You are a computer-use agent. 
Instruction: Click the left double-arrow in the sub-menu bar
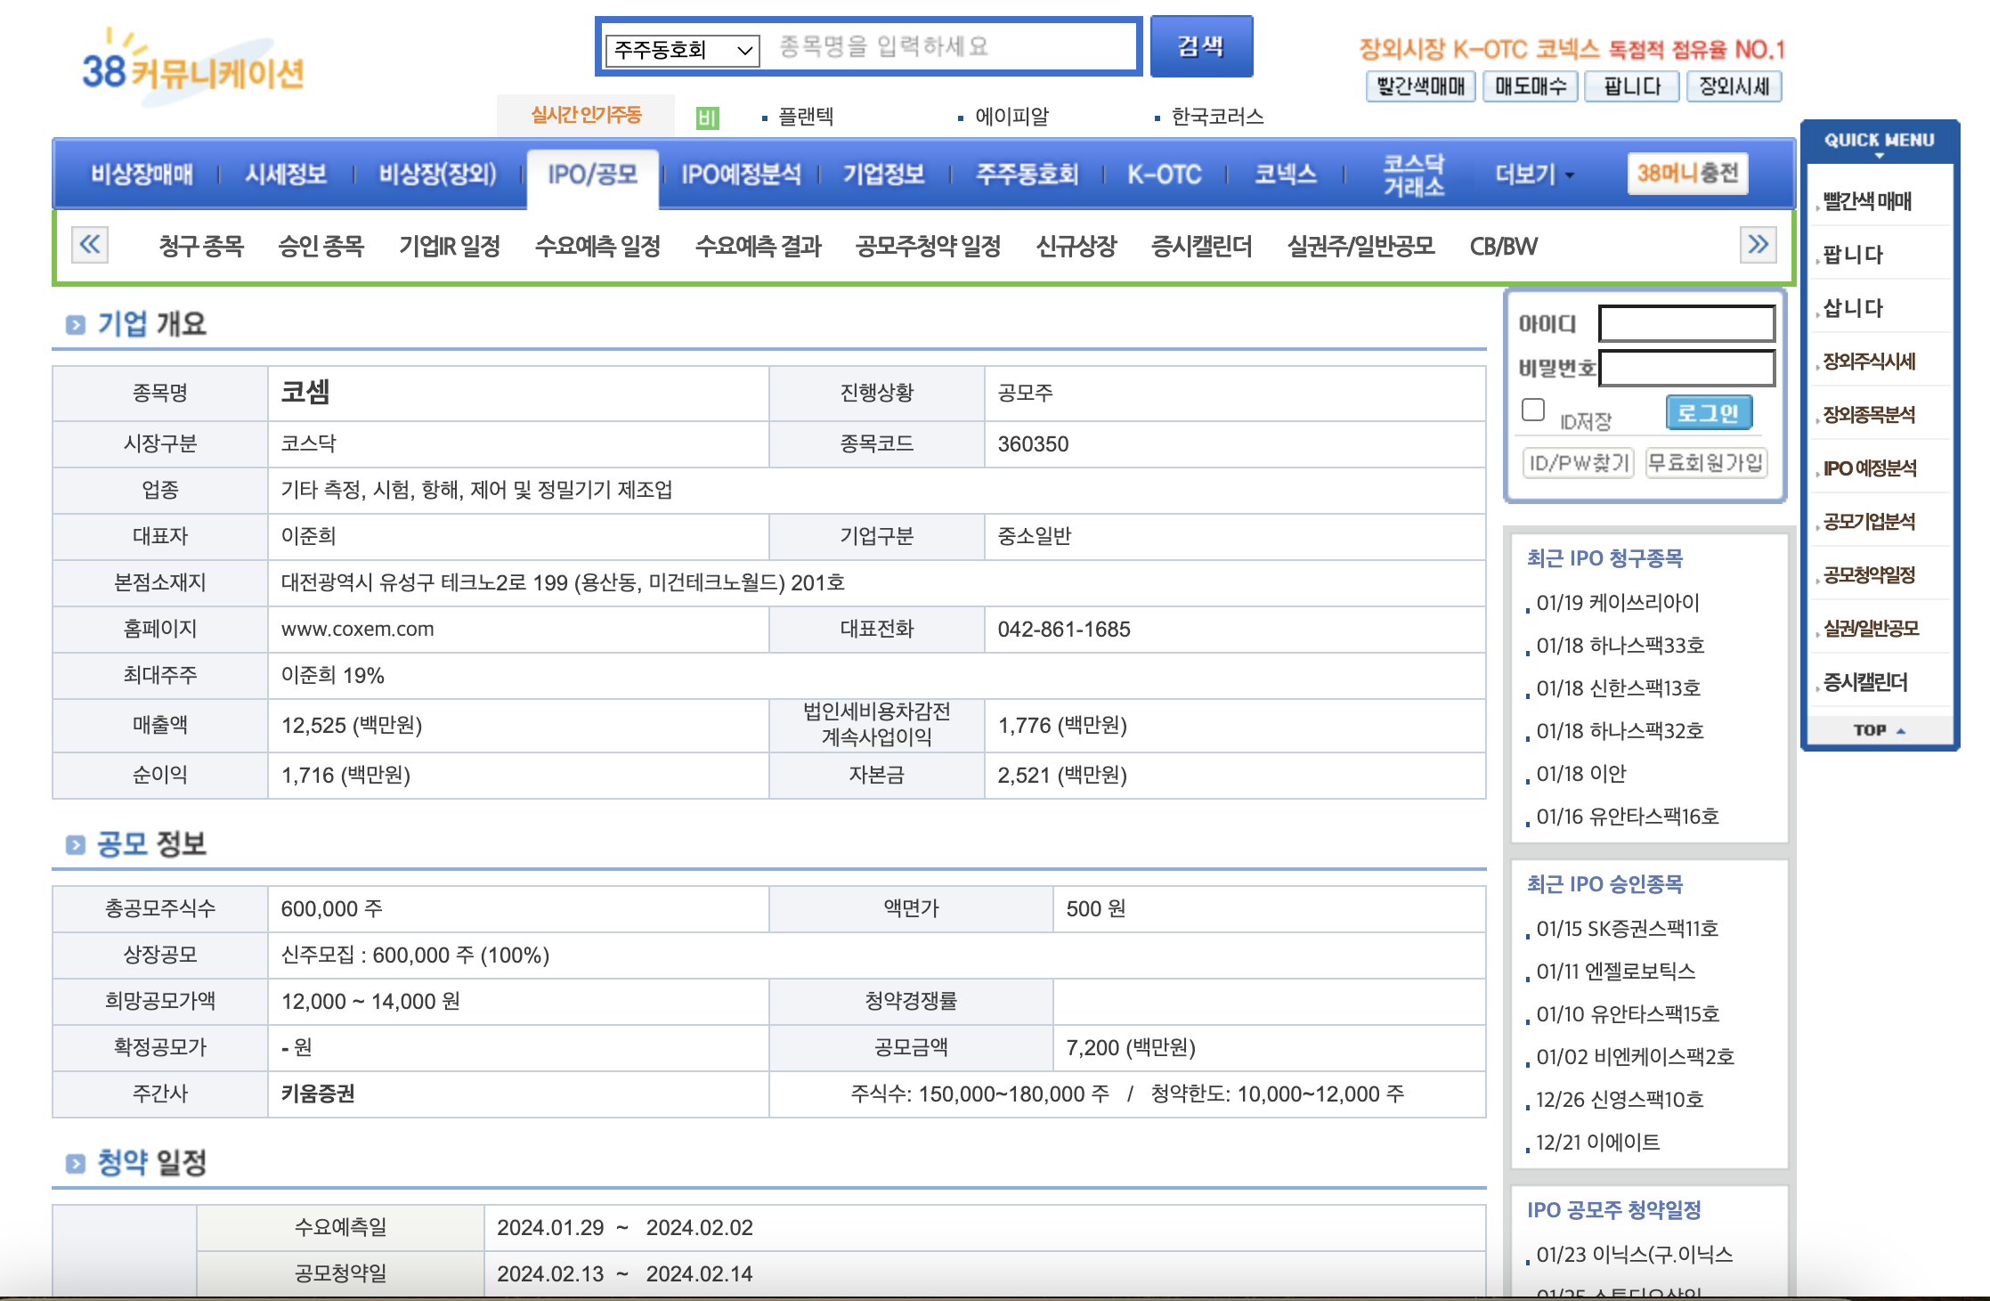[x=92, y=246]
